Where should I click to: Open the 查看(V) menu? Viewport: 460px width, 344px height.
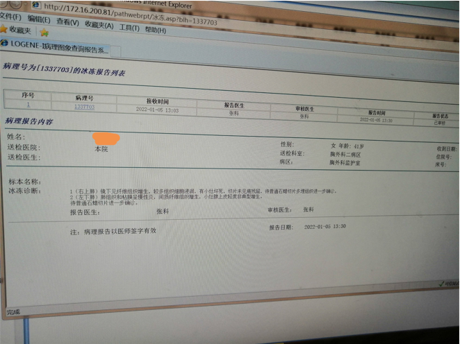coord(67,22)
